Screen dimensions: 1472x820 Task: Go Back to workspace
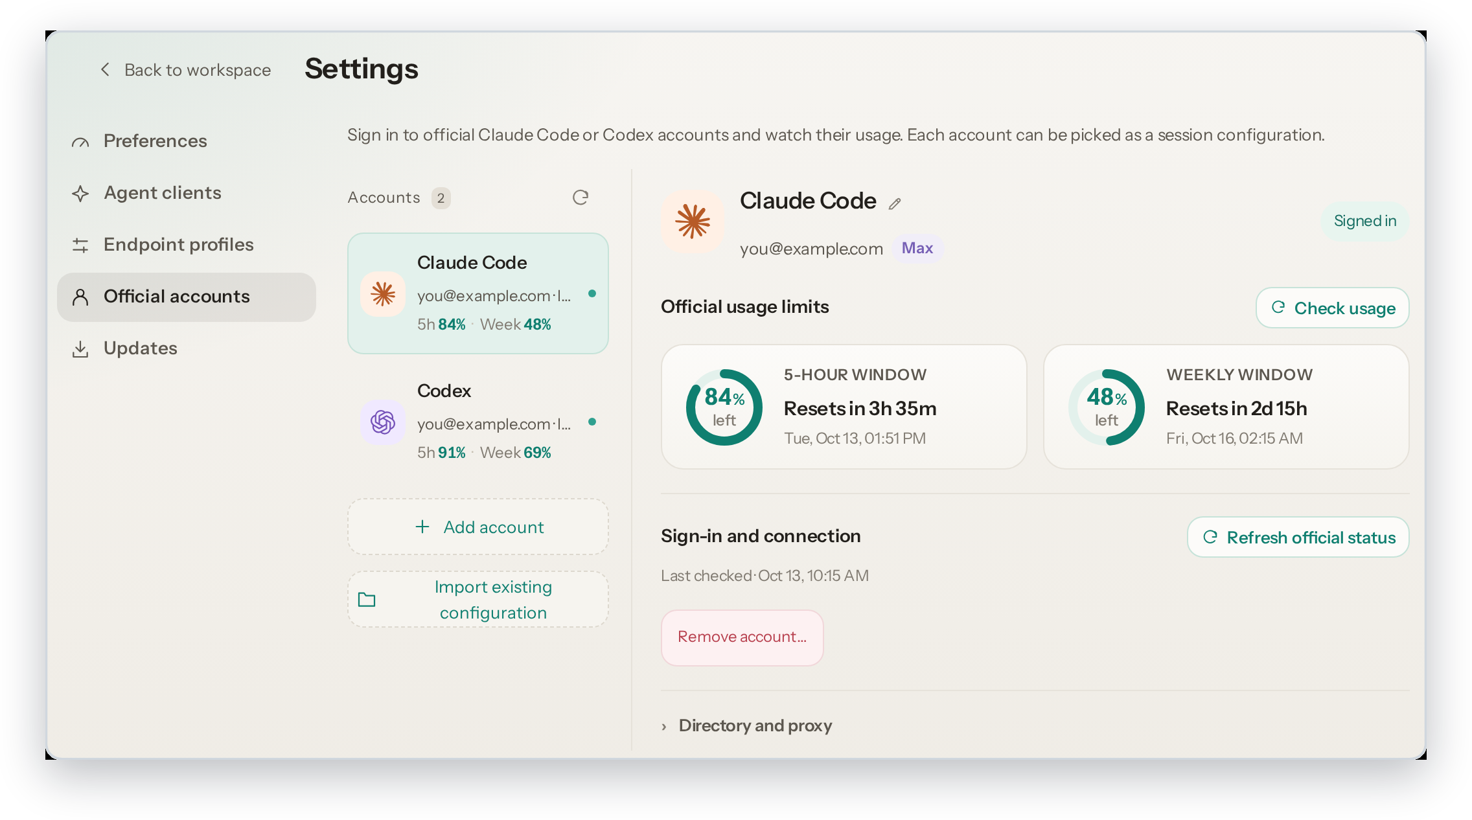185,70
